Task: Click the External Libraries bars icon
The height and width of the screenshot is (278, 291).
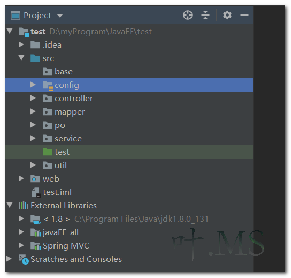Action: click(24, 205)
